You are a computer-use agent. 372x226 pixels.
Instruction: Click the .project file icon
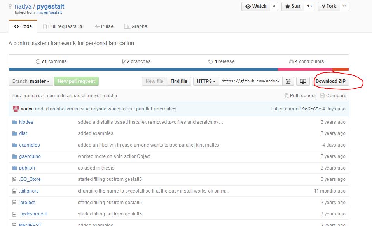point(14,203)
